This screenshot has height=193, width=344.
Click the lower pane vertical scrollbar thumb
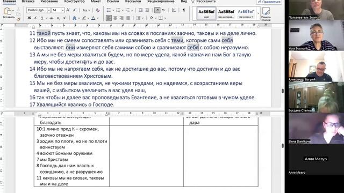coord(283,145)
